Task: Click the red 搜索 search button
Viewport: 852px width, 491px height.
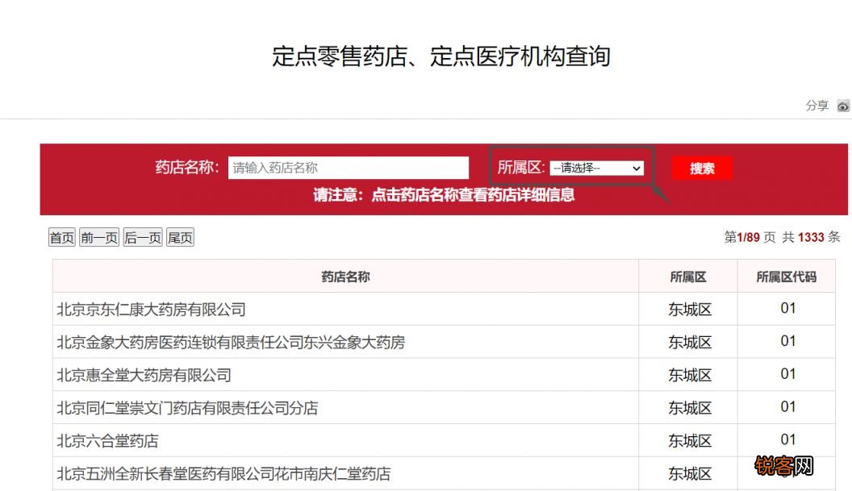Action: point(702,169)
